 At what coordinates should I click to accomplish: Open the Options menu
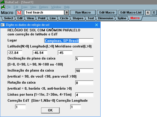coord(44,7)
